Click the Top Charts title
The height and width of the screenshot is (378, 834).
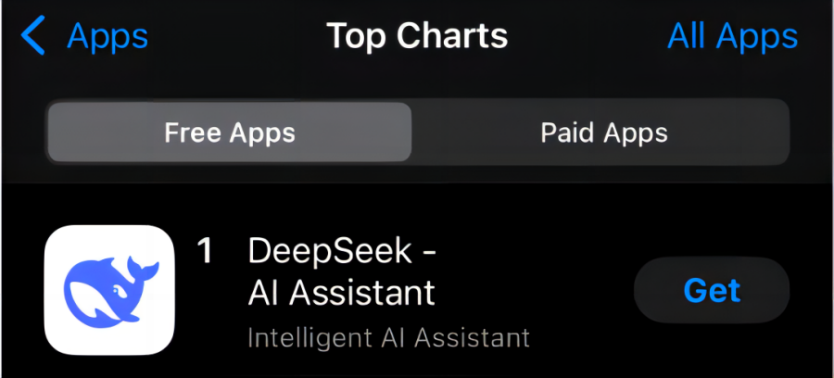pos(417,36)
